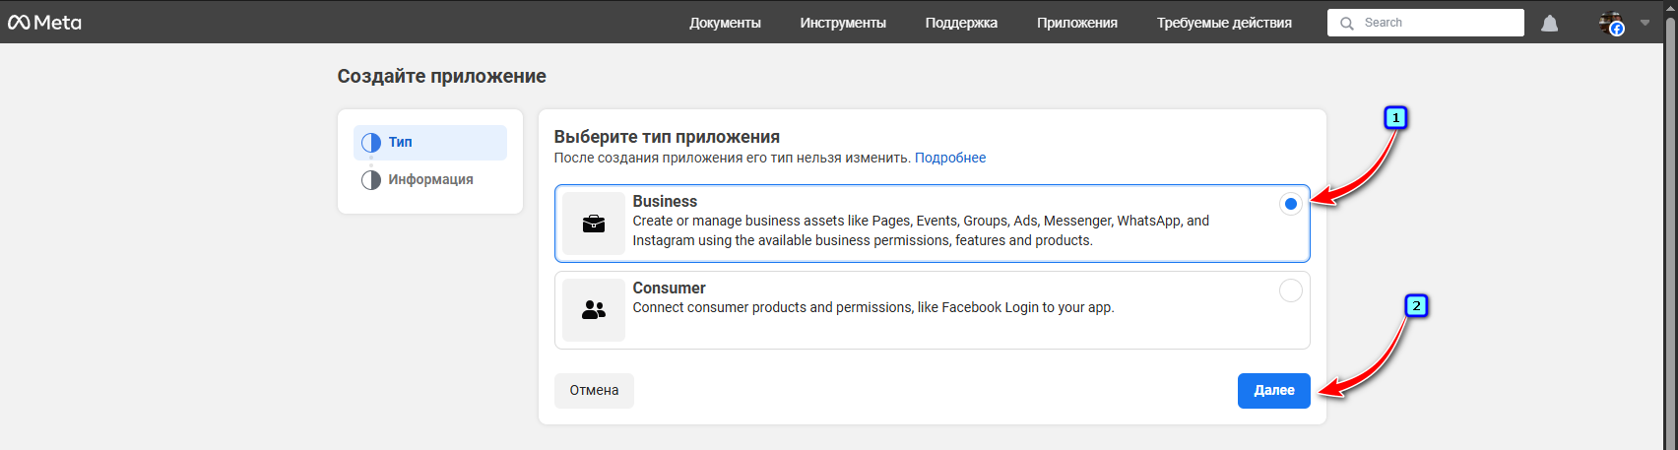Viewport: 1678px width, 450px height.
Task: Click the Business briefcase icon
Action: pyautogui.click(x=594, y=224)
